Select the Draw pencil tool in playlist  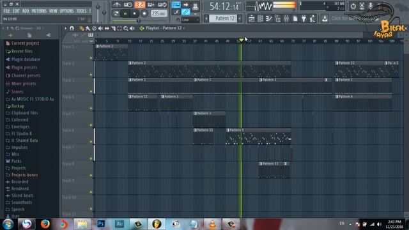click(82, 28)
